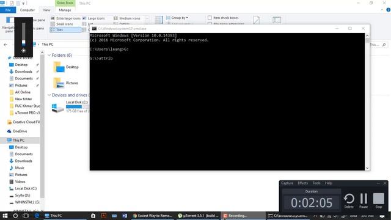391x220 pixels.
Task: Switch to uTorrent 3.5.1 taskbar button
Action: 198,216
